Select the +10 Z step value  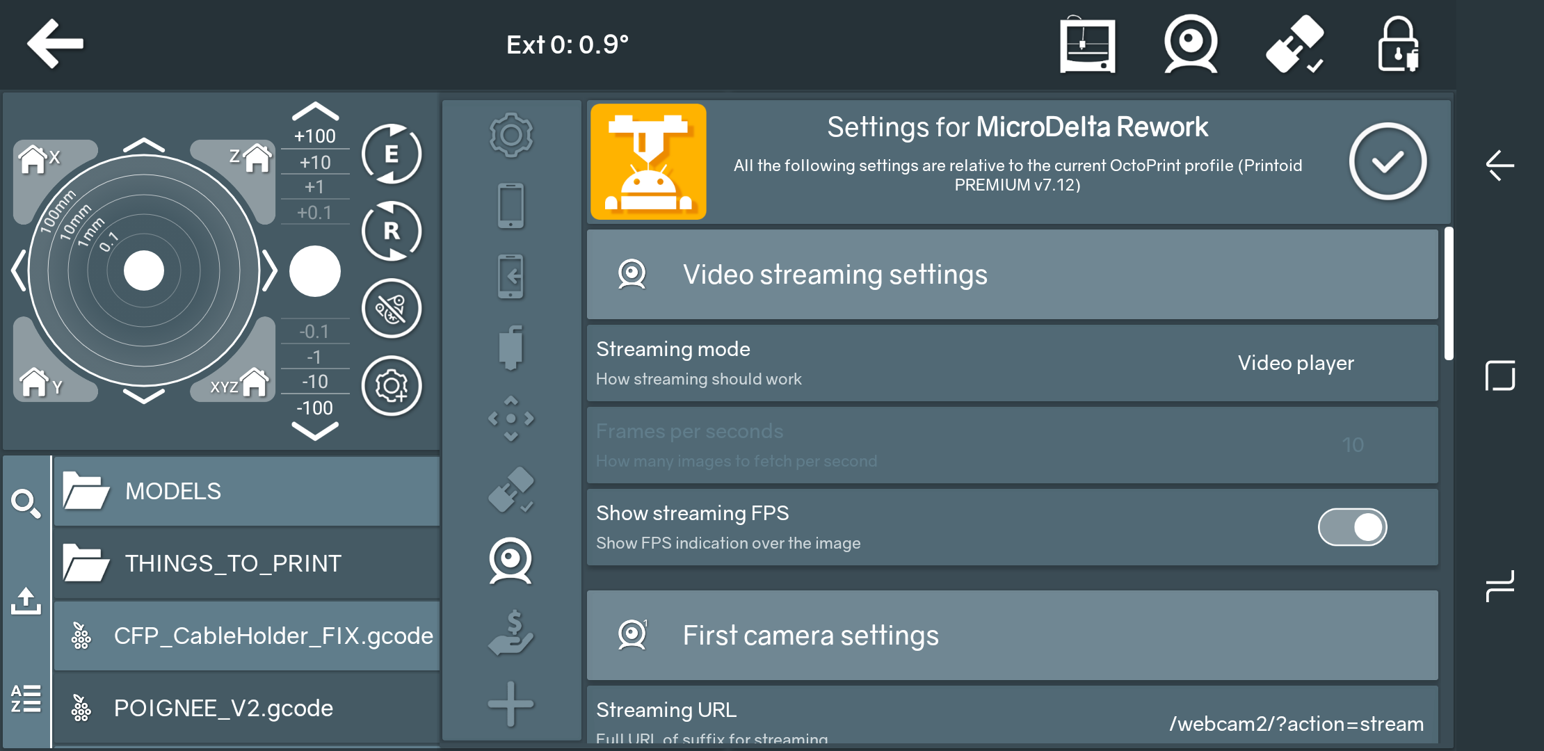[x=315, y=162]
